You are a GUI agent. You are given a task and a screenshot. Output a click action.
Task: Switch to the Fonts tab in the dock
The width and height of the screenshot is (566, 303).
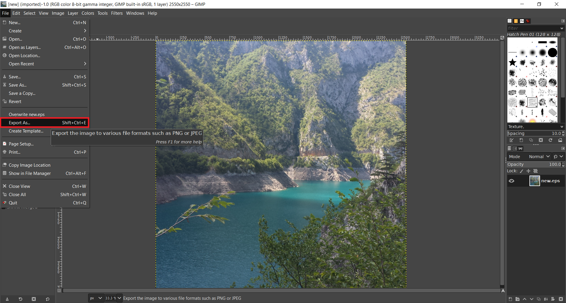click(x=522, y=21)
